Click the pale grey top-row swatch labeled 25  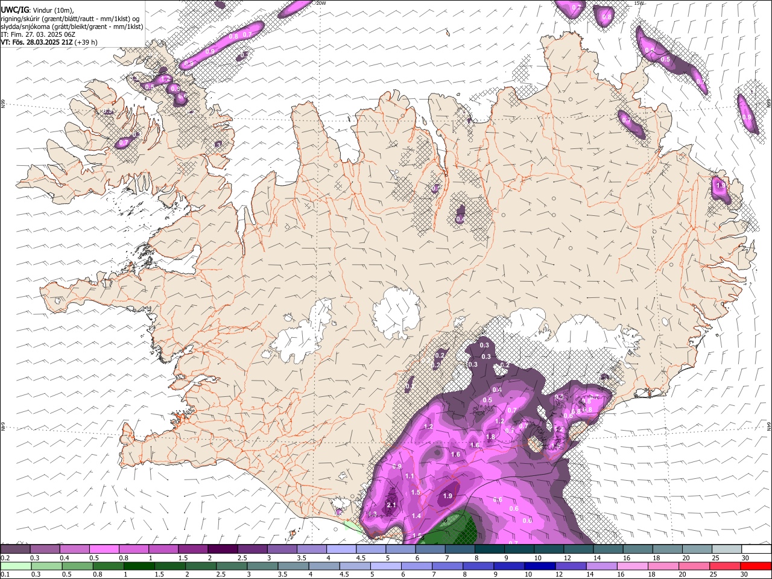click(x=727, y=549)
